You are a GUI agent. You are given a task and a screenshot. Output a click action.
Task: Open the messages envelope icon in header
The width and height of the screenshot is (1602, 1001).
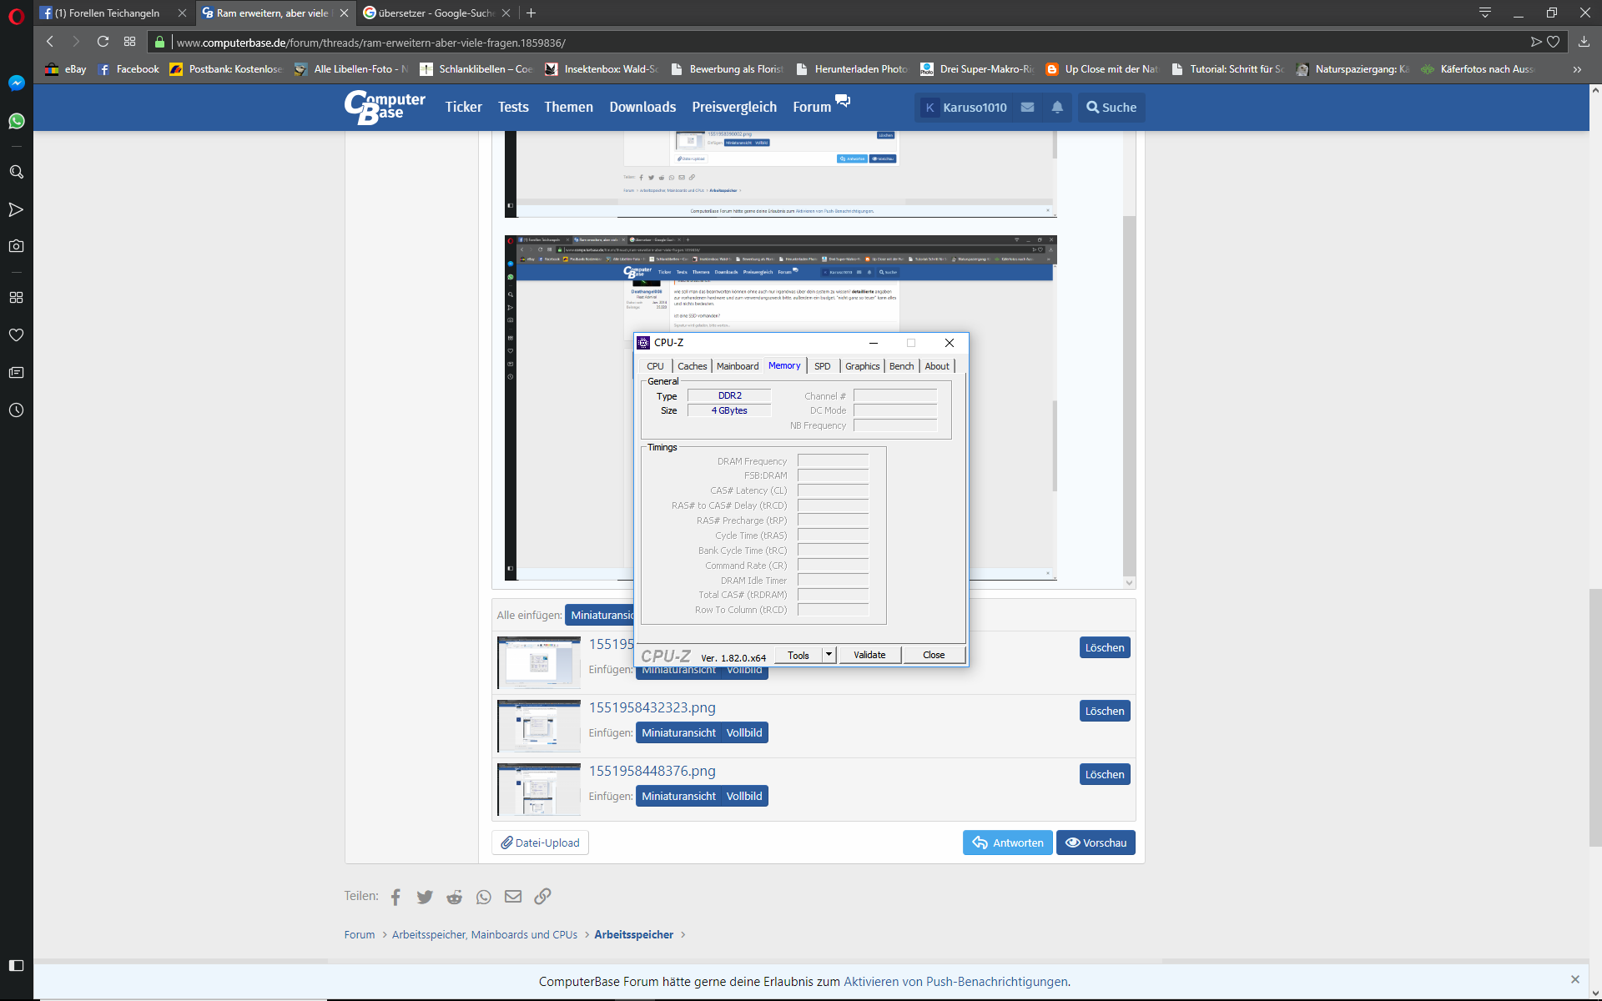1028,108
